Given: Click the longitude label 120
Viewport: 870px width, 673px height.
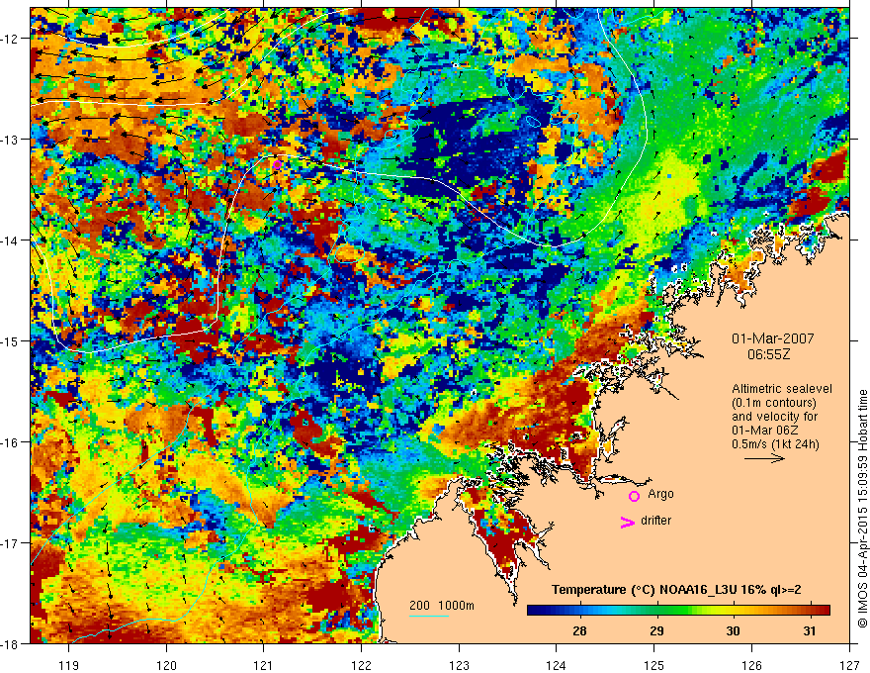Looking at the screenshot, I should pyautogui.click(x=166, y=665).
